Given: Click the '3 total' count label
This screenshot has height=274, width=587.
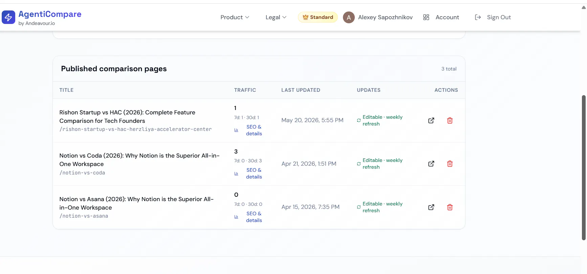Looking at the screenshot, I should coord(449,69).
